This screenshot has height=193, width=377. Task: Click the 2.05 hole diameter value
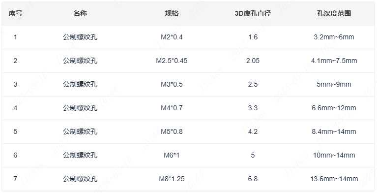click(253, 61)
